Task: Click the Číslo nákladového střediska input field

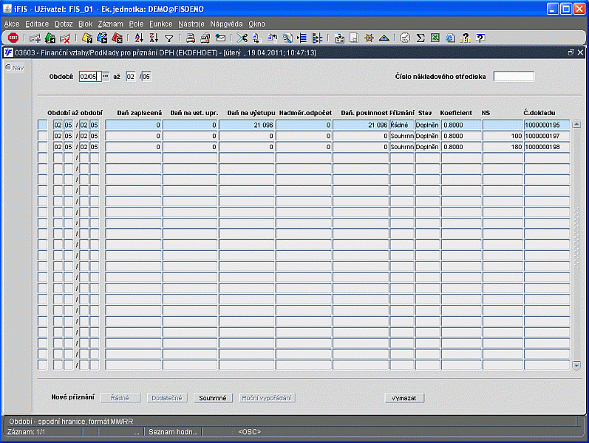Action: 514,76
